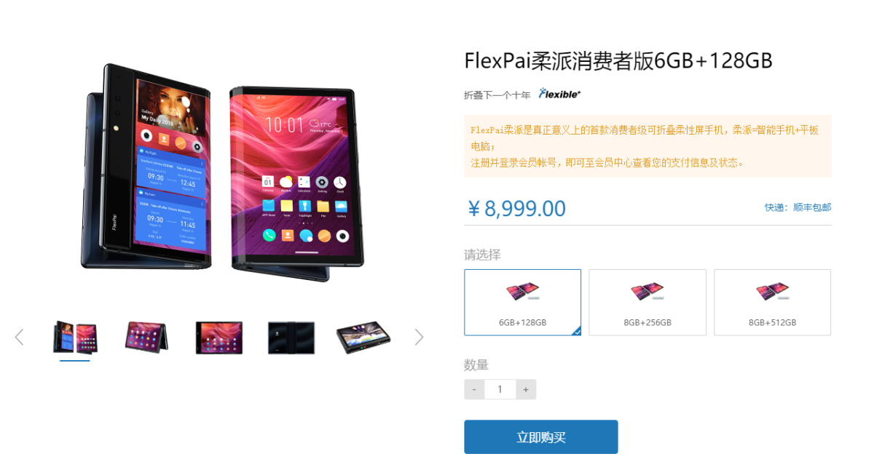Click the 顺丰包邮 shipping link

pos(812,207)
